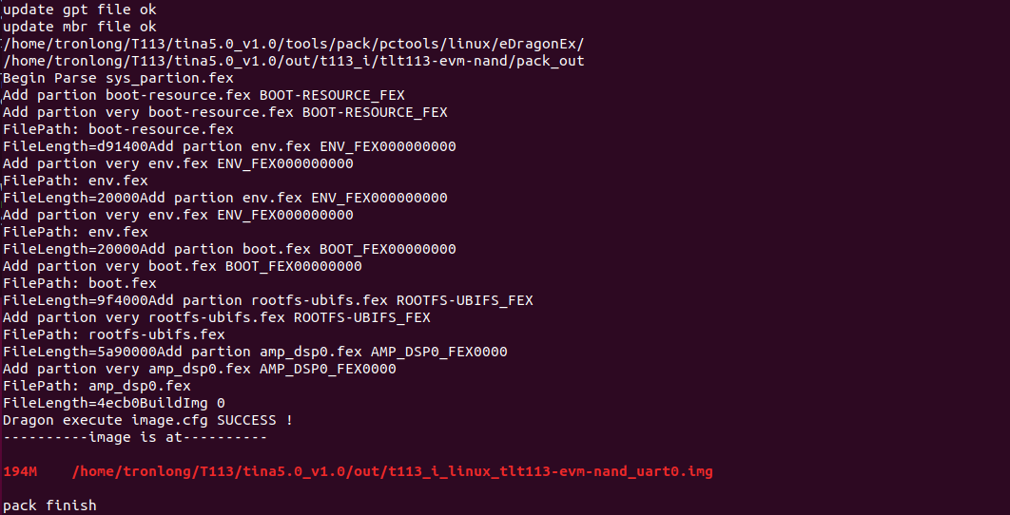The width and height of the screenshot is (1010, 515).
Task: Click 'FileLength=5a90000Add partion amp_dsp0.fex' line
Action: click(255, 353)
